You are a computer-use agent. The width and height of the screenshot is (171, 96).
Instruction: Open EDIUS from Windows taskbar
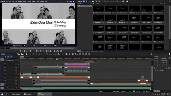[45, 94]
